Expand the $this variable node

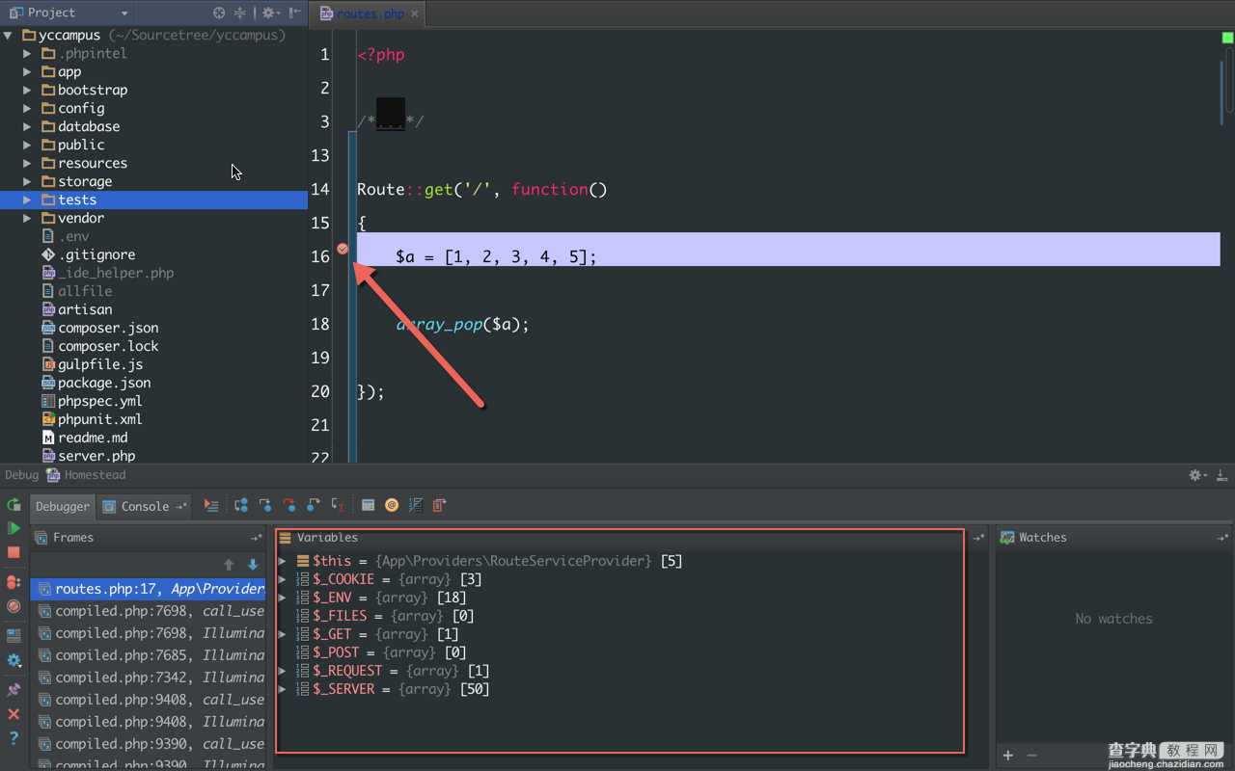click(x=282, y=561)
